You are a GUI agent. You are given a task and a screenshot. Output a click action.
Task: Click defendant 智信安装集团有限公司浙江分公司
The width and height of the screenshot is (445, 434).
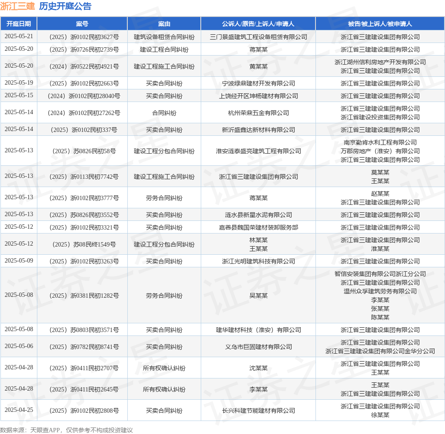380,274
